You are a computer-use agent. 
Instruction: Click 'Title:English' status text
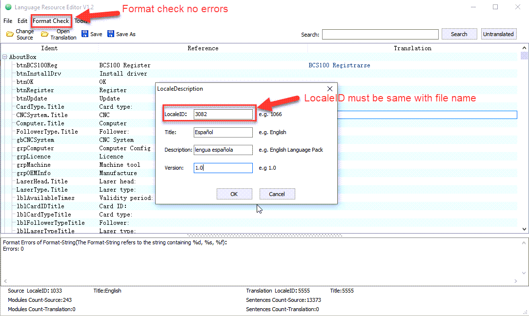[x=107, y=291]
